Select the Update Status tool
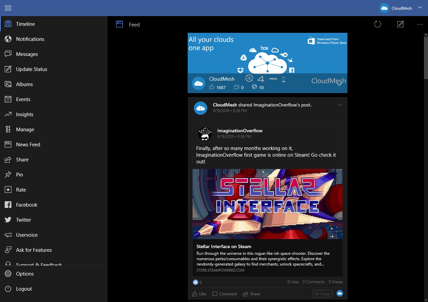This screenshot has width=428, height=302. click(x=31, y=69)
